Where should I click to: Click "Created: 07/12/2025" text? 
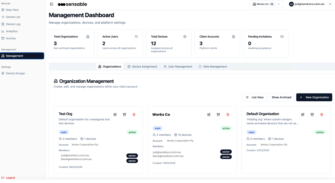point(258,151)
